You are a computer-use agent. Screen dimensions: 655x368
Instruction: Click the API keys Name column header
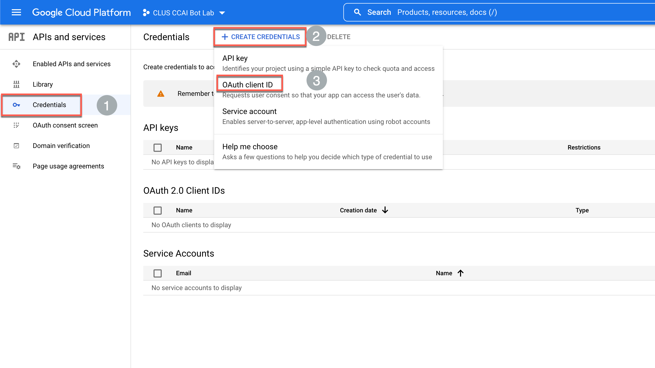(x=184, y=147)
